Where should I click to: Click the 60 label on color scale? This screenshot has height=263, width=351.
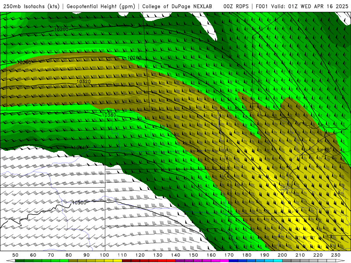coord(33,255)
